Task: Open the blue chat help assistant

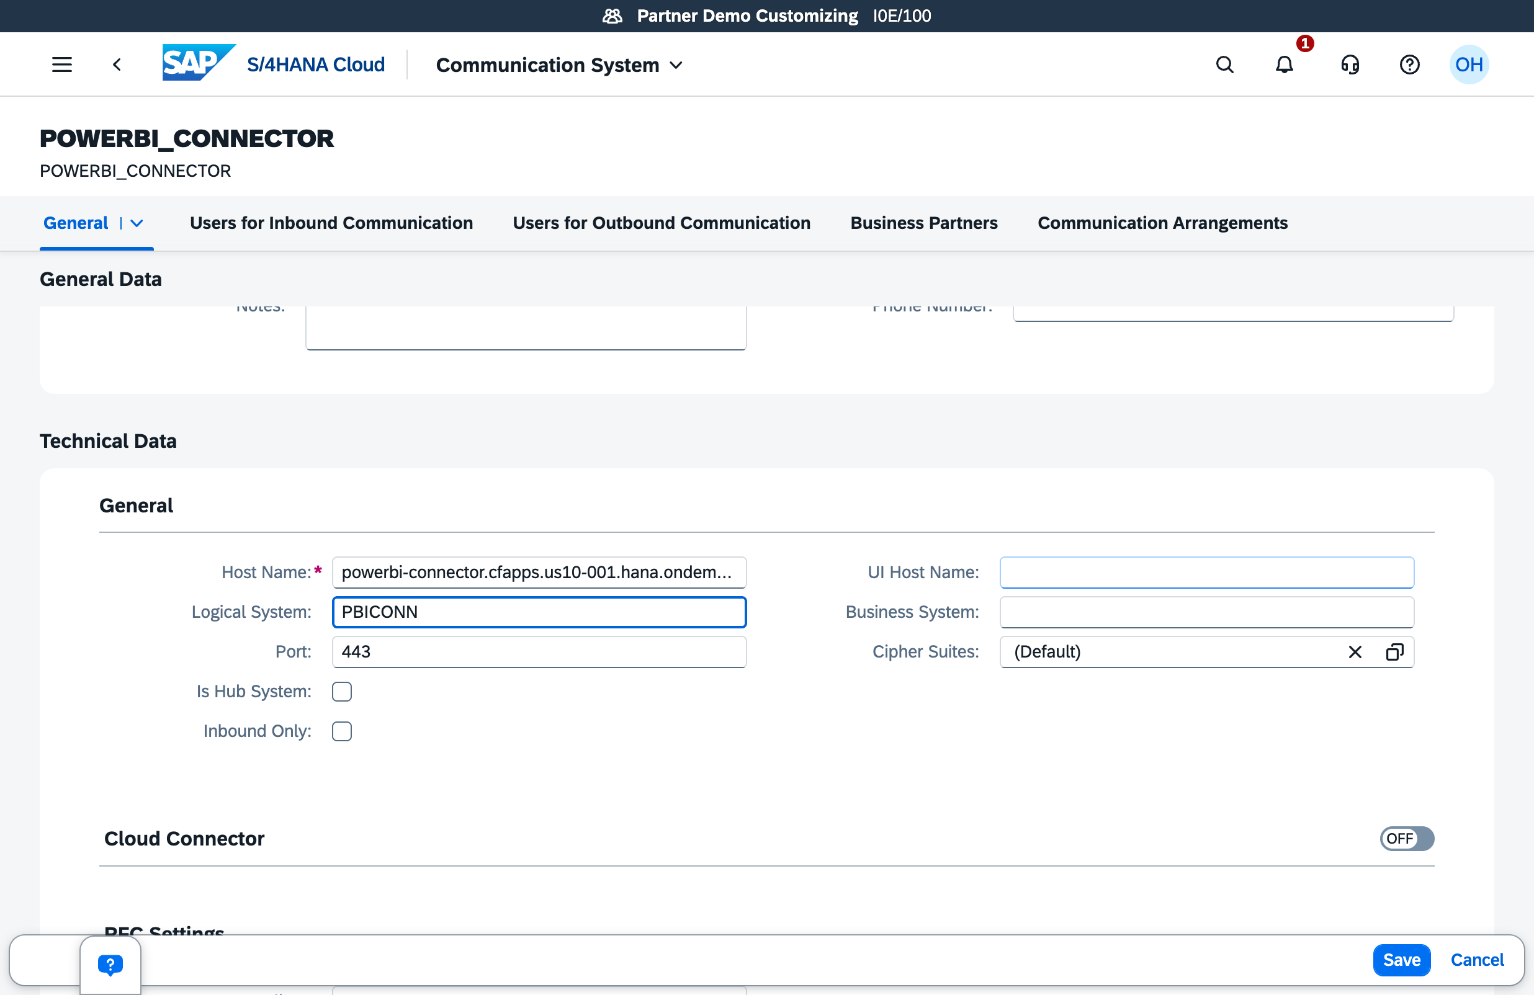Action: tap(110, 964)
